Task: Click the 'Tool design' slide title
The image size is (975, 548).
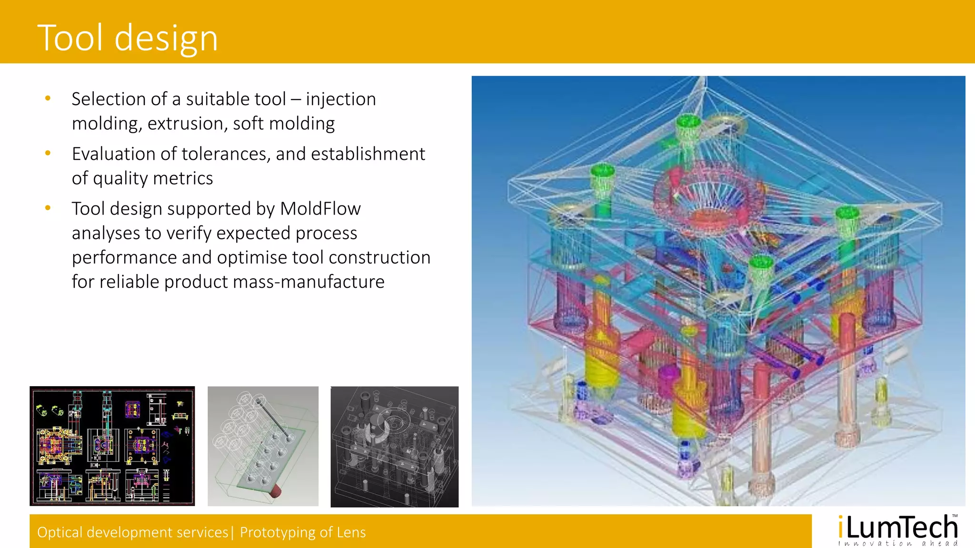Action: pos(128,38)
